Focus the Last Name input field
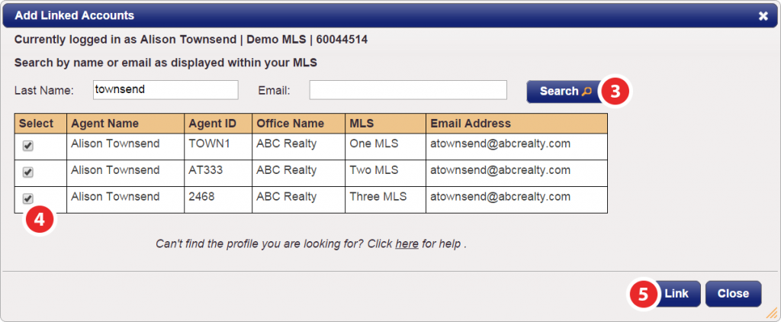 166,90
